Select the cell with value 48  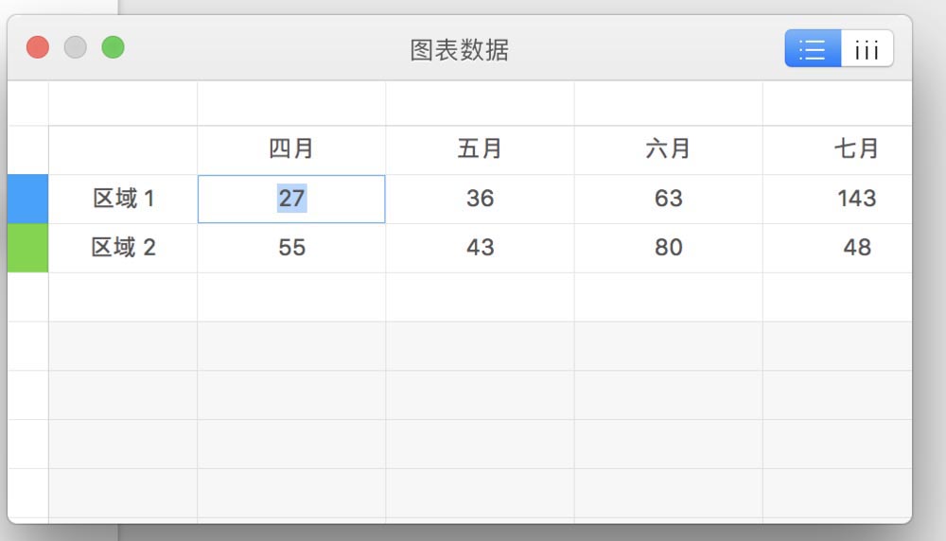pyautogui.click(x=855, y=248)
